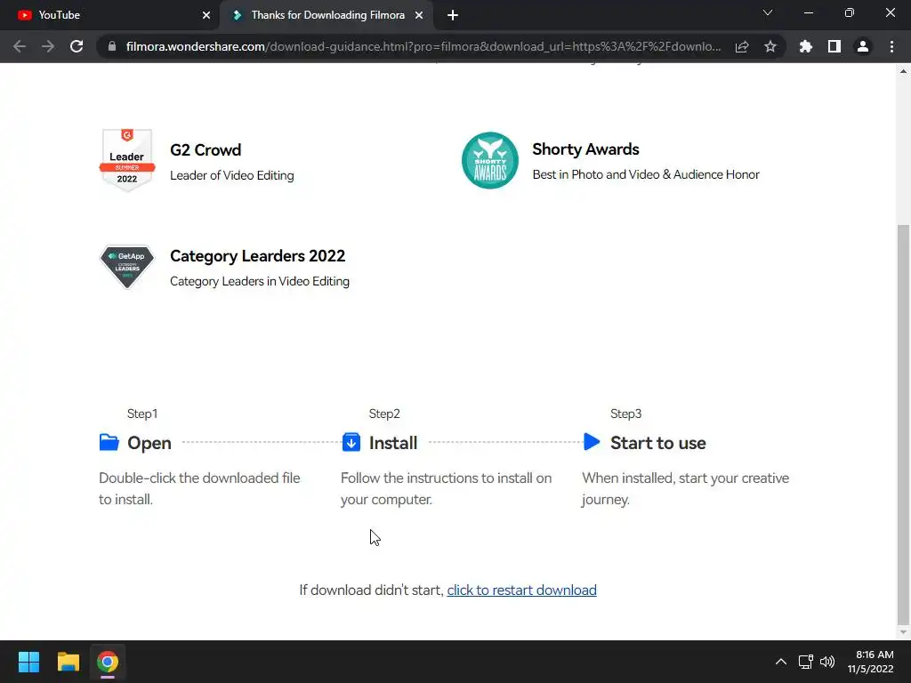911x683 pixels.
Task: Click the 'Open' step title
Action: tap(149, 443)
